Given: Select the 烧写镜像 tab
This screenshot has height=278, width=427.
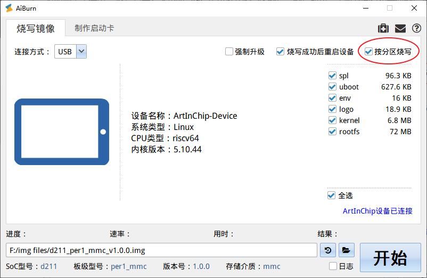Looking at the screenshot, I should (35, 28).
